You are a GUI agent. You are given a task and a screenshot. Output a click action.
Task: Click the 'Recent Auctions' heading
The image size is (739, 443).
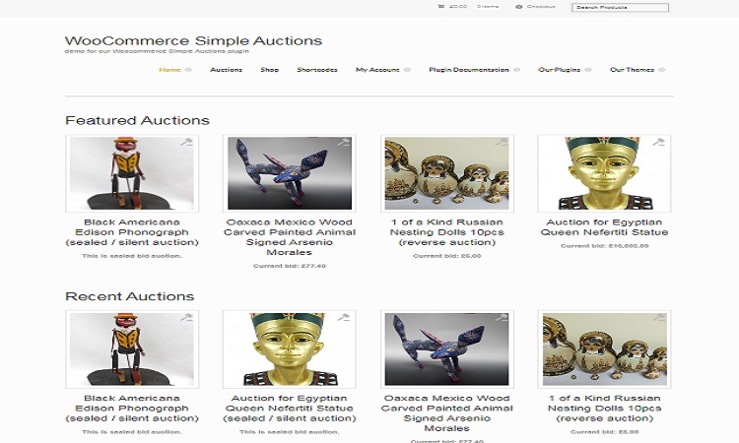pyautogui.click(x=130, y=296)
